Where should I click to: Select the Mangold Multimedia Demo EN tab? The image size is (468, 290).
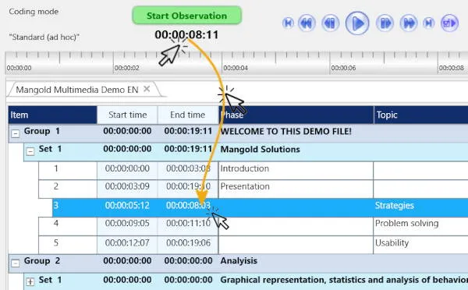77,90
